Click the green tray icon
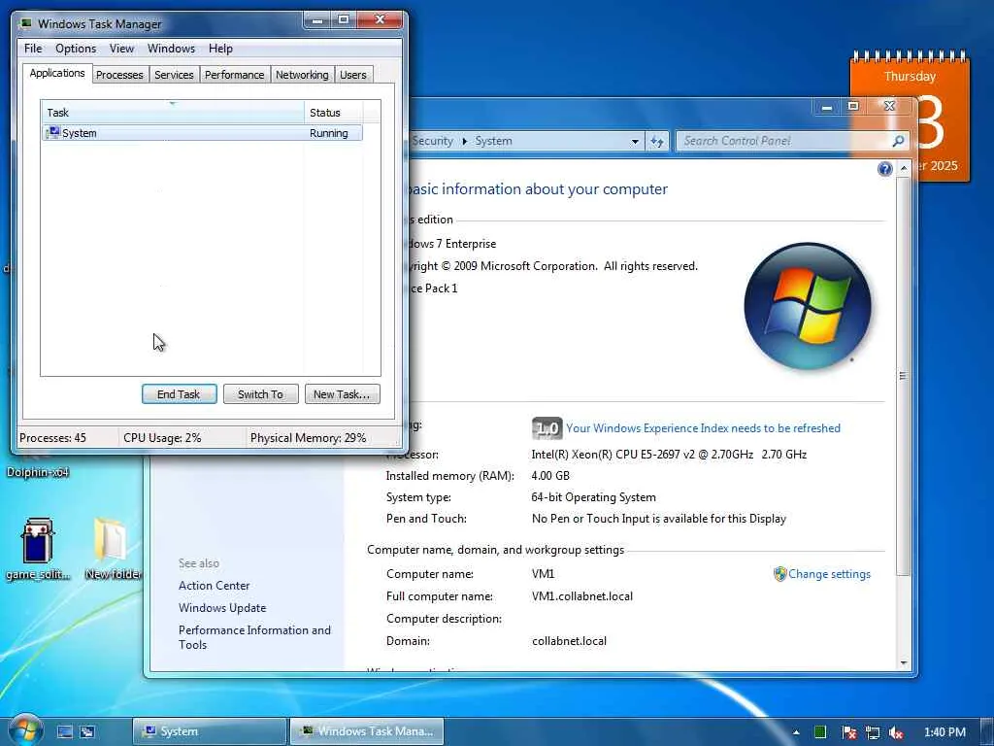994x746 pixels. click(x=819, y=732)
